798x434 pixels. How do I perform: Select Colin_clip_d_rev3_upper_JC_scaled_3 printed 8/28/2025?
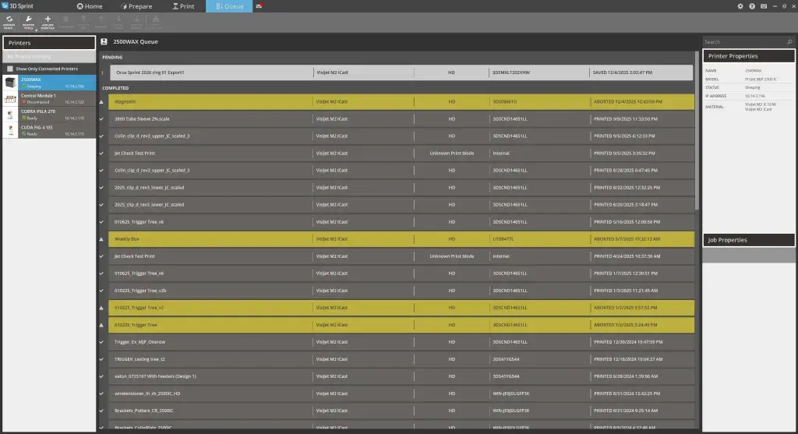tap(401, 171)
